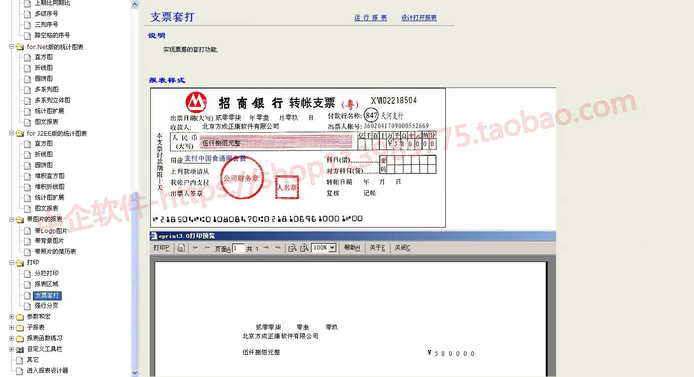
Task: Click the page icon next to 其它
Action: click(20, 360)
